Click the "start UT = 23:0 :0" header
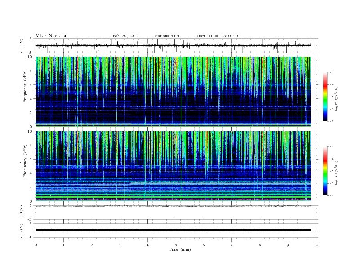This screenshot has height=275, width=356. [x=217, y=36]
